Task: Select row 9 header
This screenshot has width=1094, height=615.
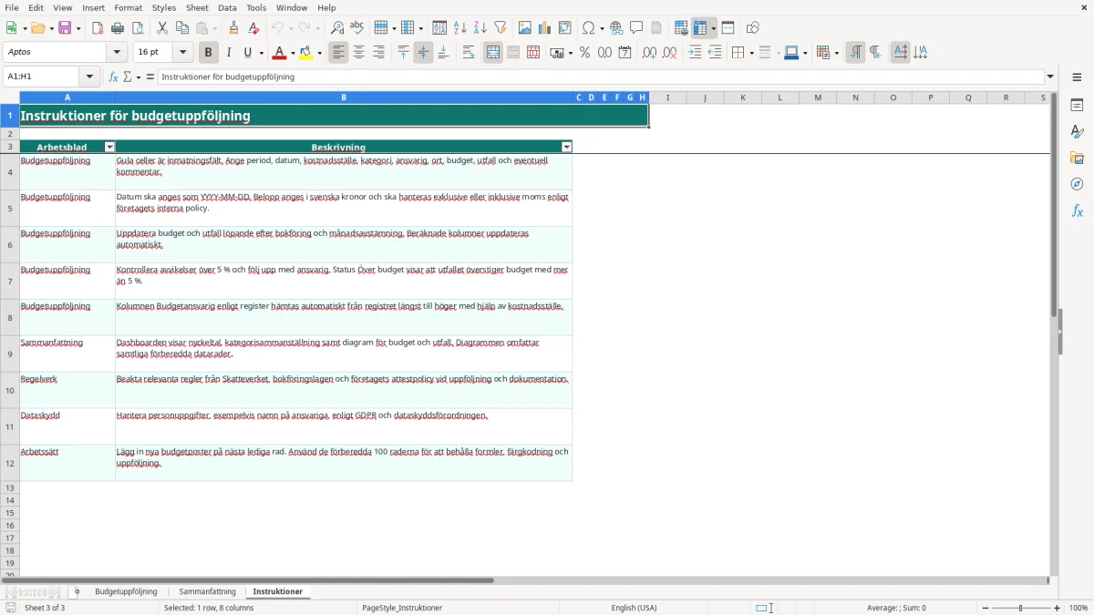Action: 10,354
